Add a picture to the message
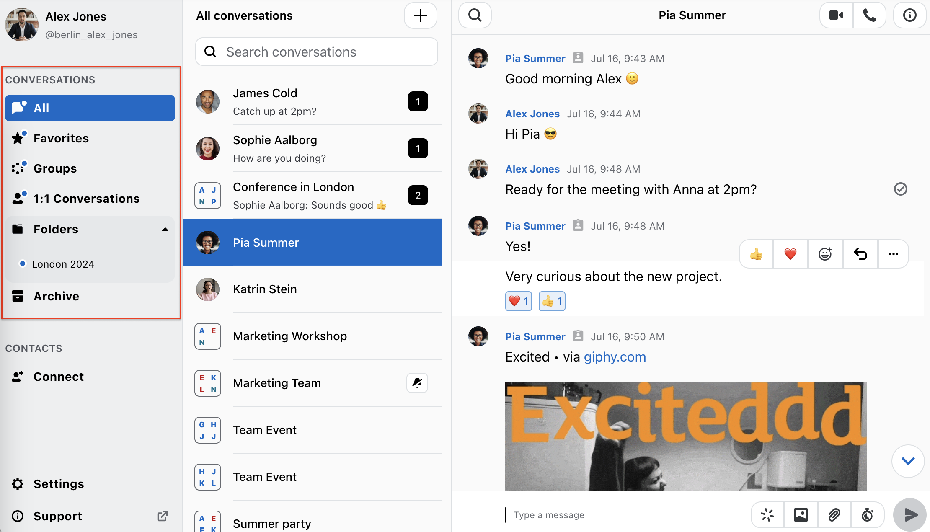The width and height of the screenshot is (930, 532). pos(801,515)
